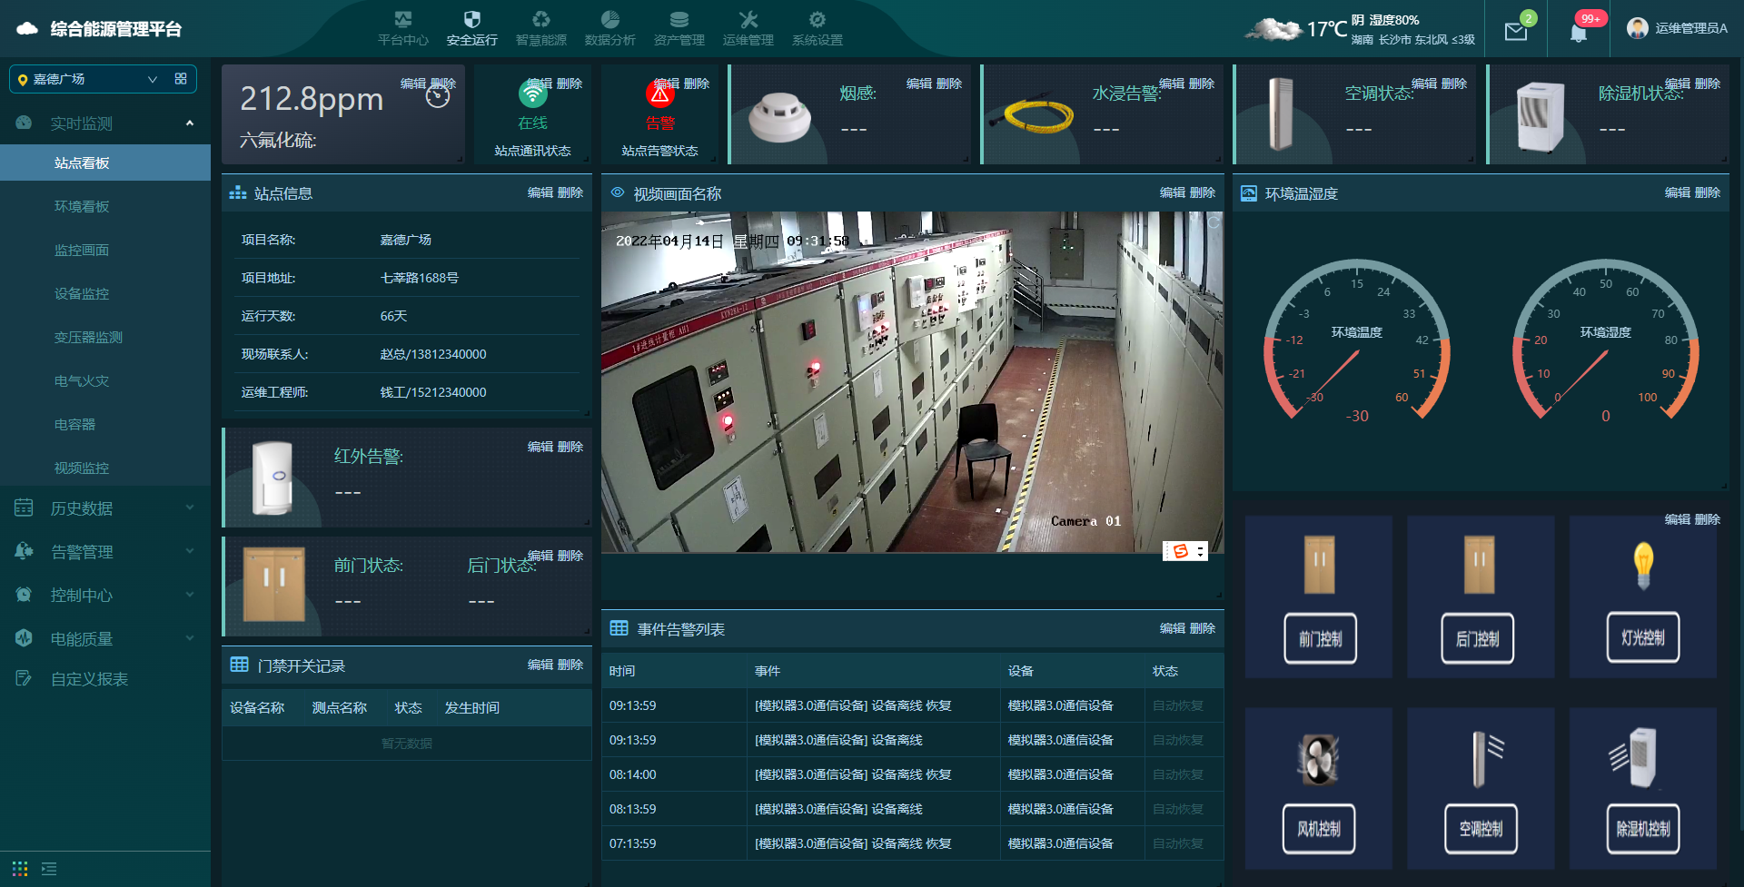Screen dimensions: 1744x887
Task: Open the 数据分析 top navigation item
Action: point(609,28)
